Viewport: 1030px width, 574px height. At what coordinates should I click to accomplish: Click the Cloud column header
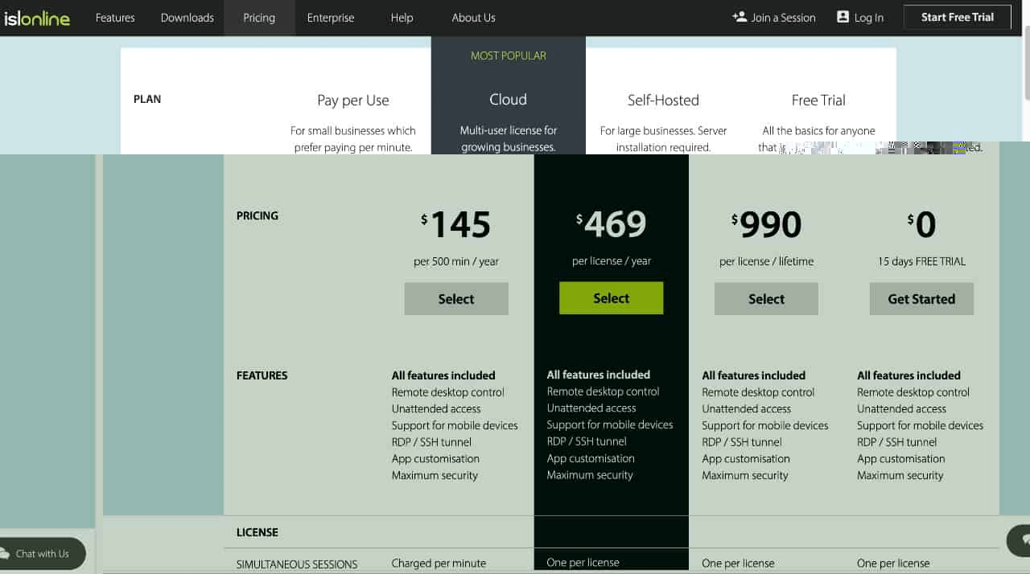[508, 99]
